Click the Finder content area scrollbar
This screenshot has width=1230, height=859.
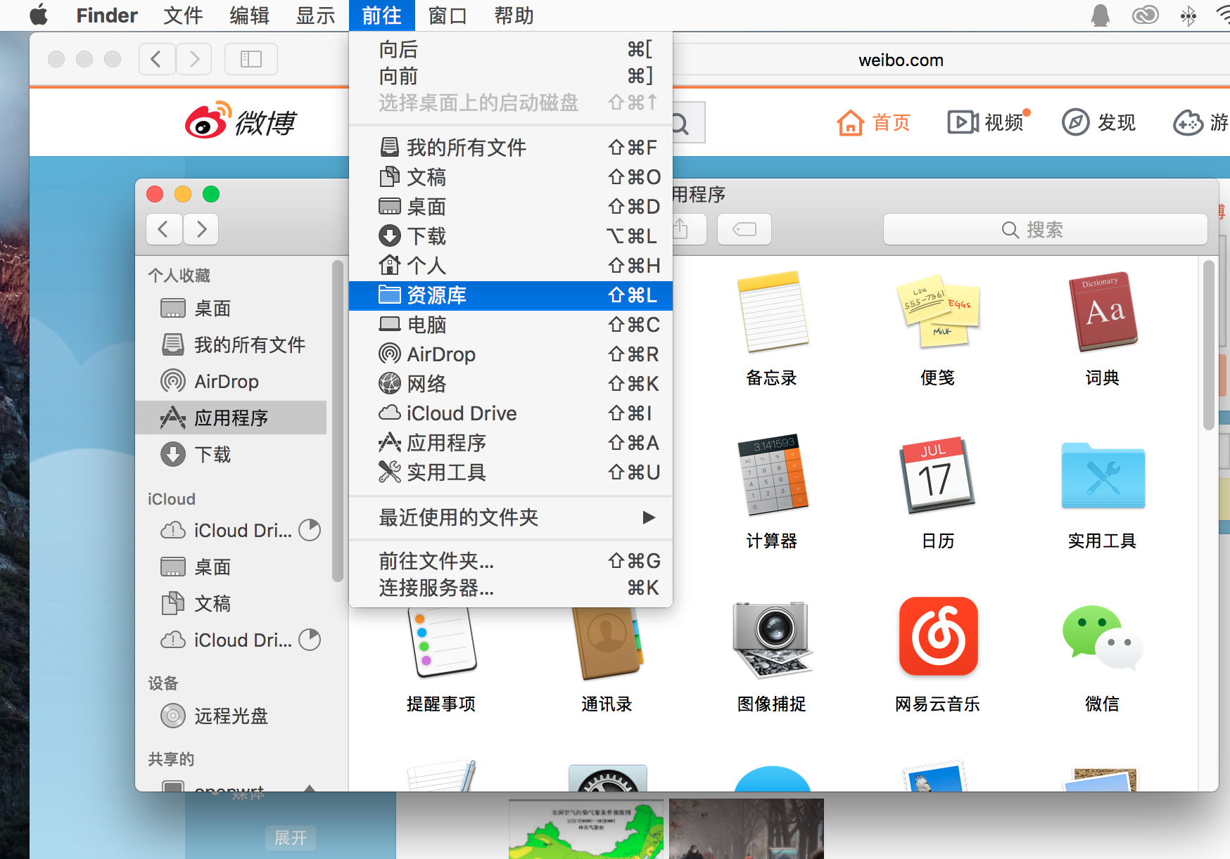click(x=1208, y=345)
